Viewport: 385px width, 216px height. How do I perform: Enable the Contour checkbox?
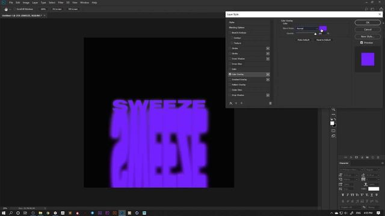[x=232, y=38]
